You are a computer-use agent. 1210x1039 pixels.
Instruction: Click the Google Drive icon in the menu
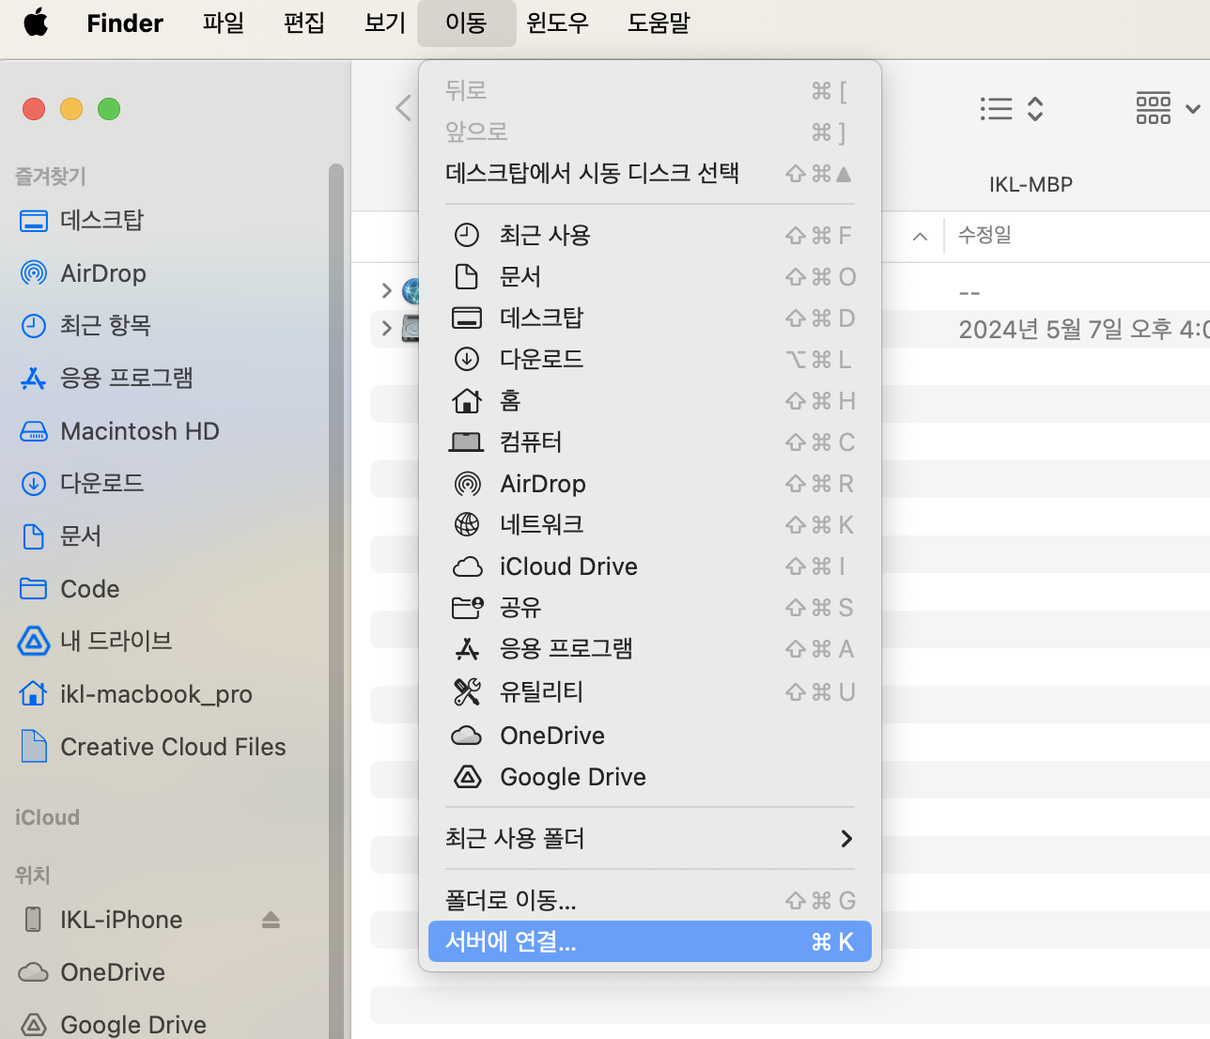[x=467, y=777]
